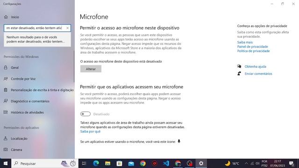Launch Microsoft Edge from the taskbar
299x168 pixels.
pyautogui.click(x=96, y=163)
